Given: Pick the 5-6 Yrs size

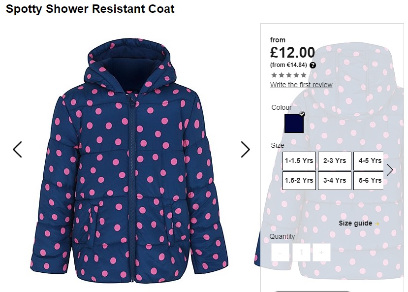Looking at the screenshot, I should tap(369, 181).
